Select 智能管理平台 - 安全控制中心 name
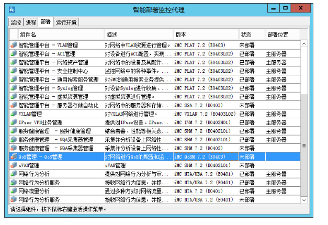The image size is (328, 225). tap(53, 71)
